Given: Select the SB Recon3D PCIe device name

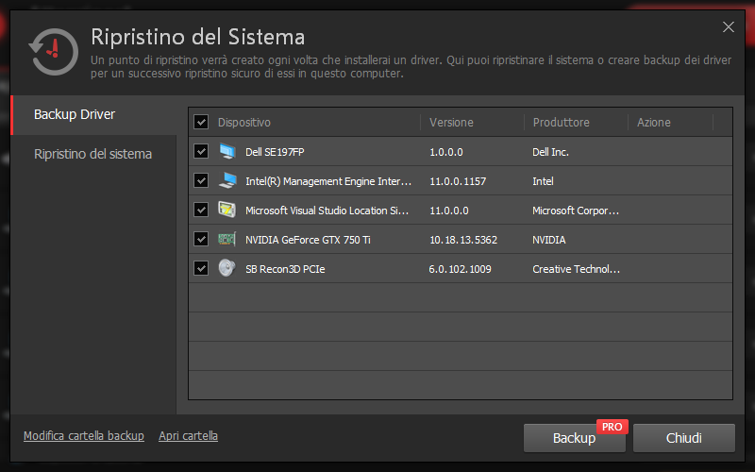Looking at the screenshot, I should click(285, 269).
